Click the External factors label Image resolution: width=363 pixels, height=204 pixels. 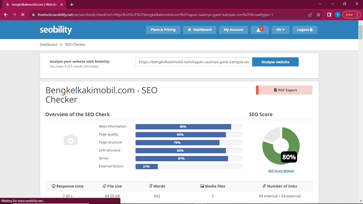(111, 166)
